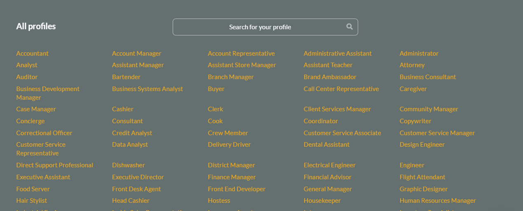Select the Flight Attendant profile
The image size is (523, 211).
[422, 177]
